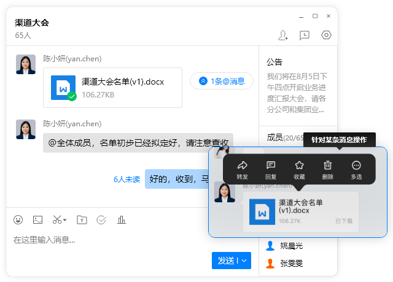This screenshot has height=282, width=393.
Task: Favorite the message with 收藏 star
Action: pos(299,170)
